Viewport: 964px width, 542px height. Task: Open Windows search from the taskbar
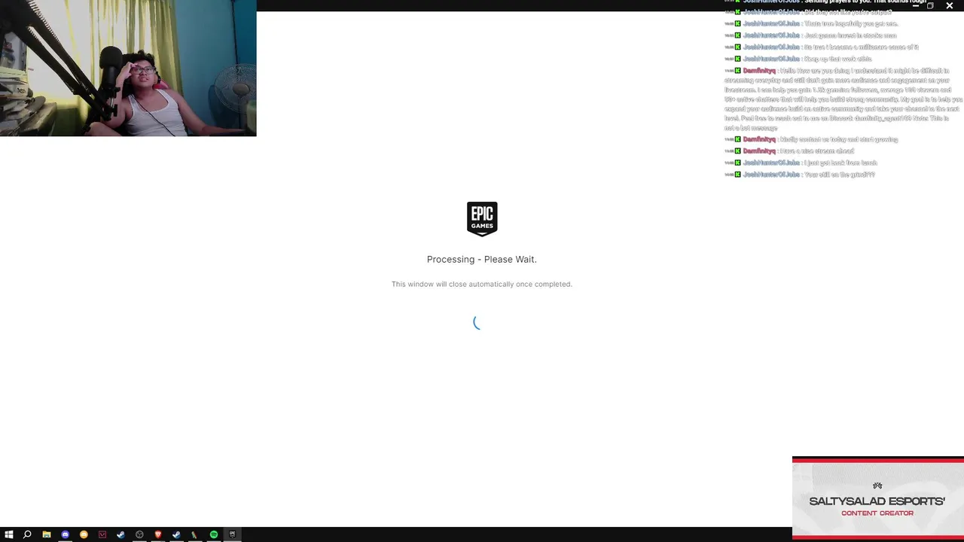27,534
